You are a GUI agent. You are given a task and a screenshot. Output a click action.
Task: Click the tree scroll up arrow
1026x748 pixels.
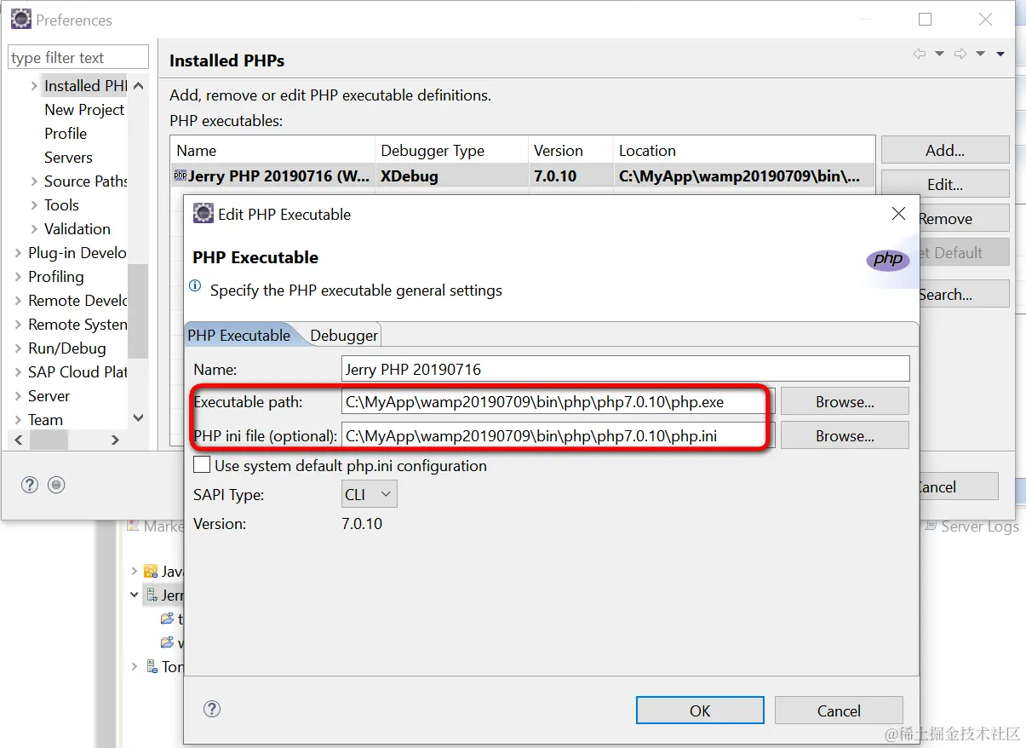(x=139, y=86)
